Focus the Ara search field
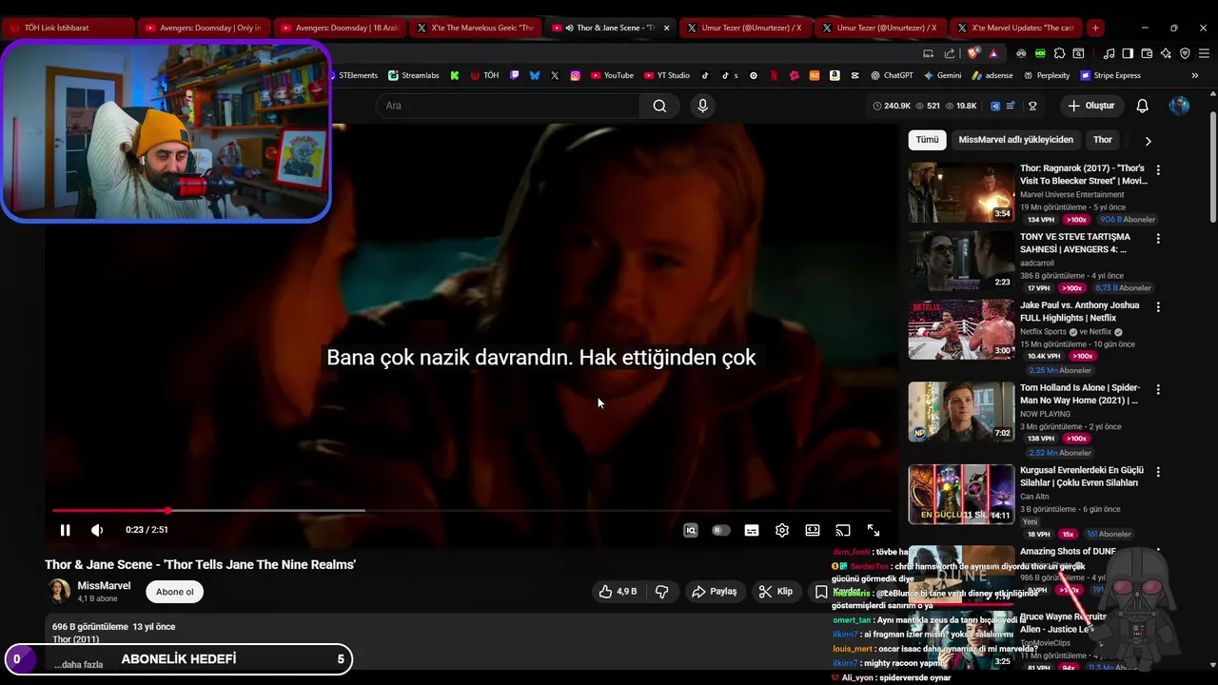 (507, 106)
